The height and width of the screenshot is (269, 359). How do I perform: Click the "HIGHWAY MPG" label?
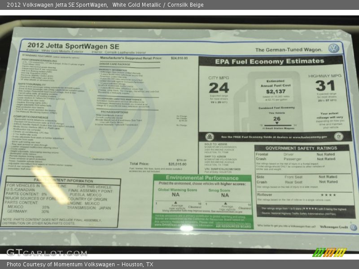pos(325,76)
